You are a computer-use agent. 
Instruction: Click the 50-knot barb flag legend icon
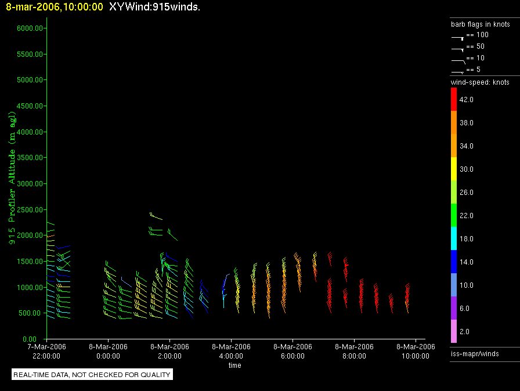(x=457, y=48)
